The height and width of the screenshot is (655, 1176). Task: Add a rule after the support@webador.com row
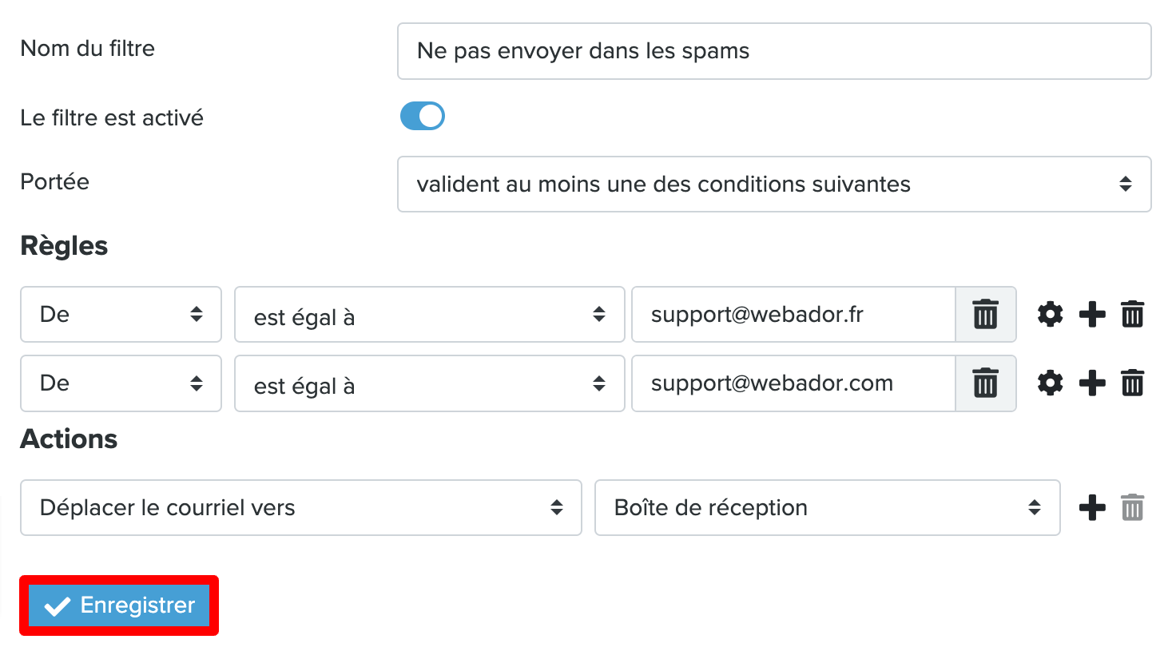pyautogui.click(x=1092, y=383)
